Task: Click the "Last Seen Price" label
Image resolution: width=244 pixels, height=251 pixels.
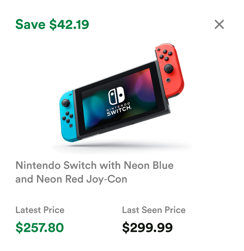Action: pos(154,210)
